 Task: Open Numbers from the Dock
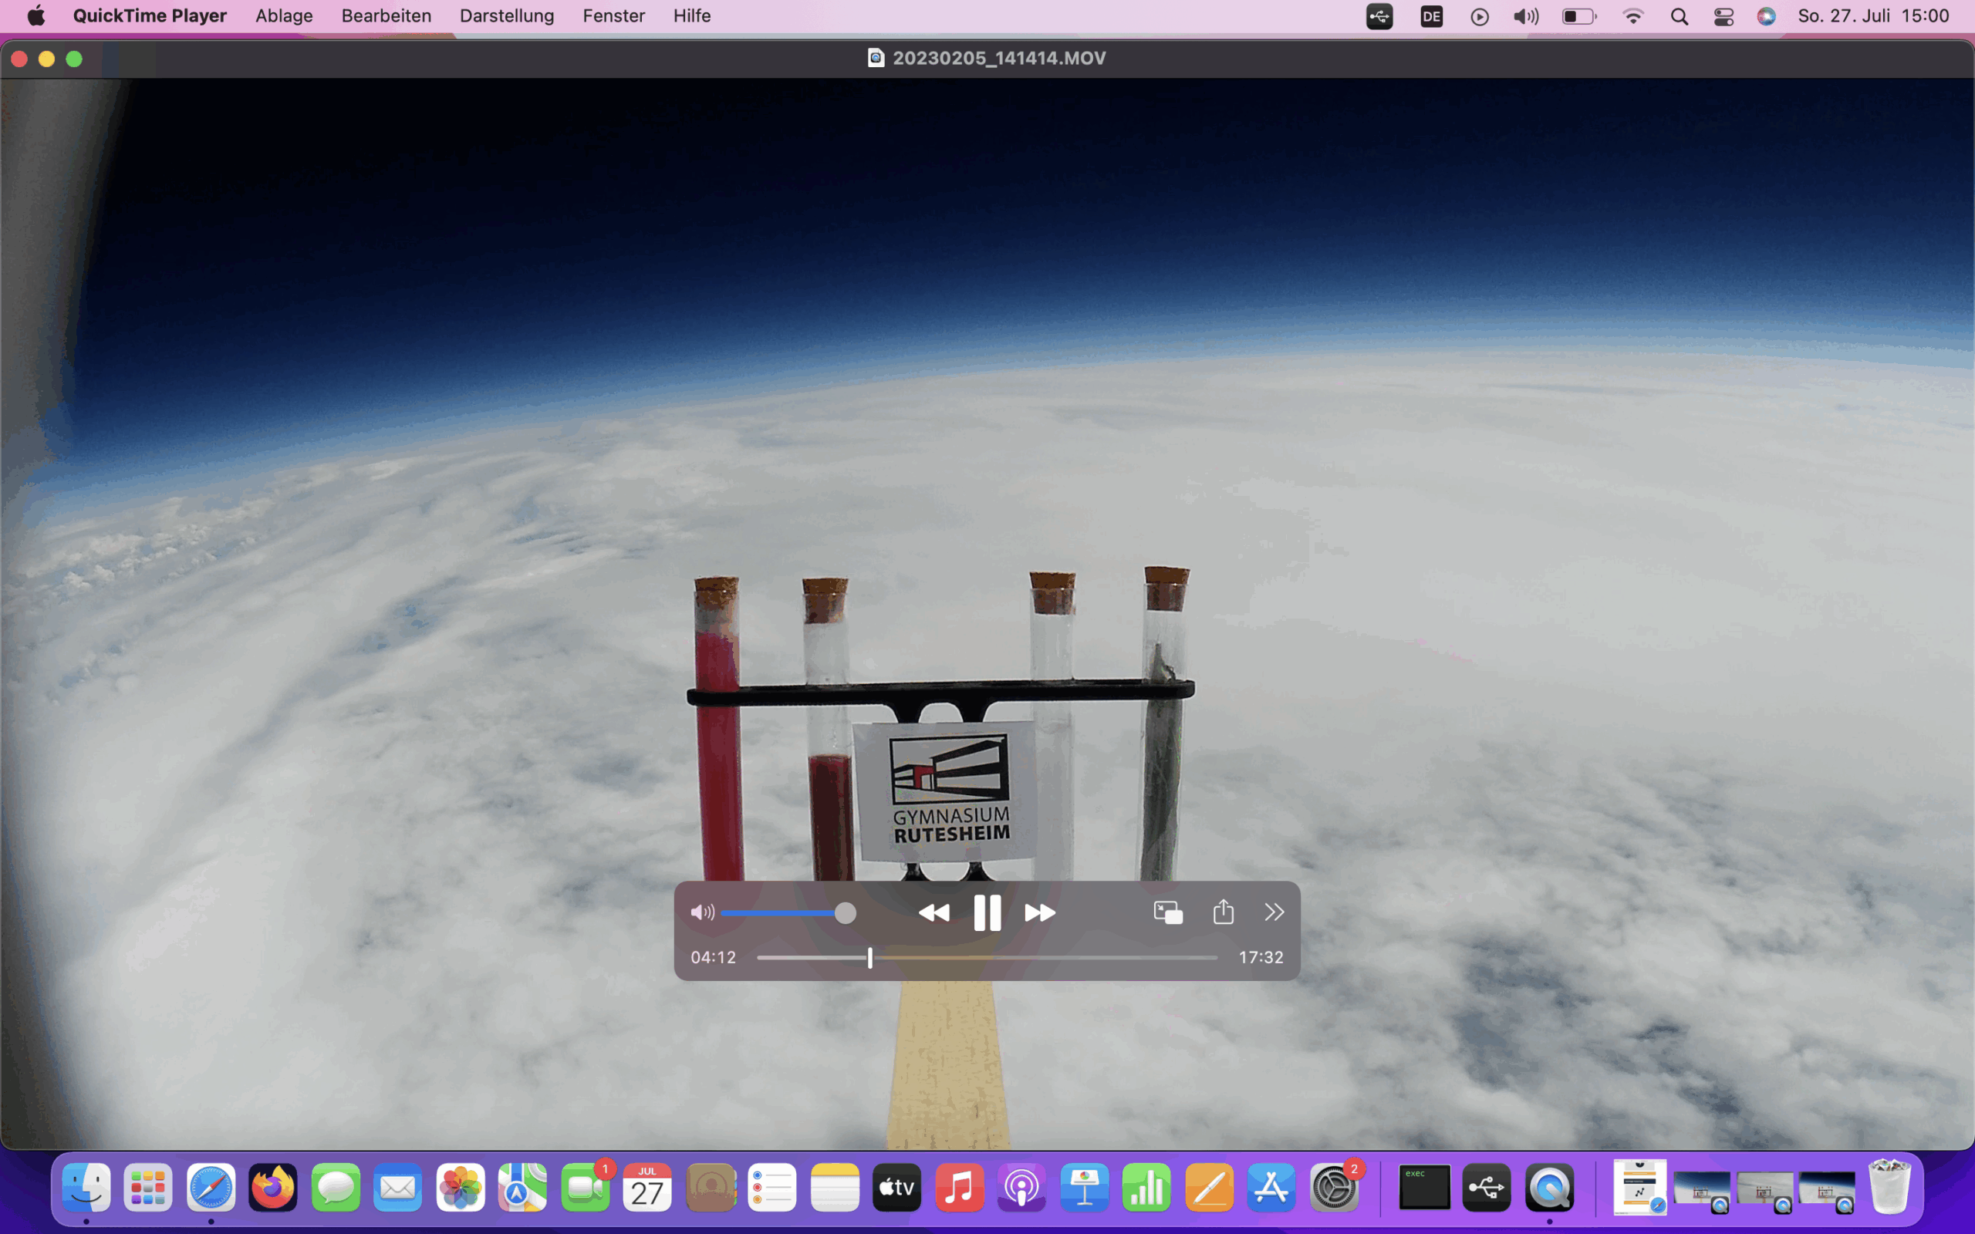(x=1146, y=1188)
